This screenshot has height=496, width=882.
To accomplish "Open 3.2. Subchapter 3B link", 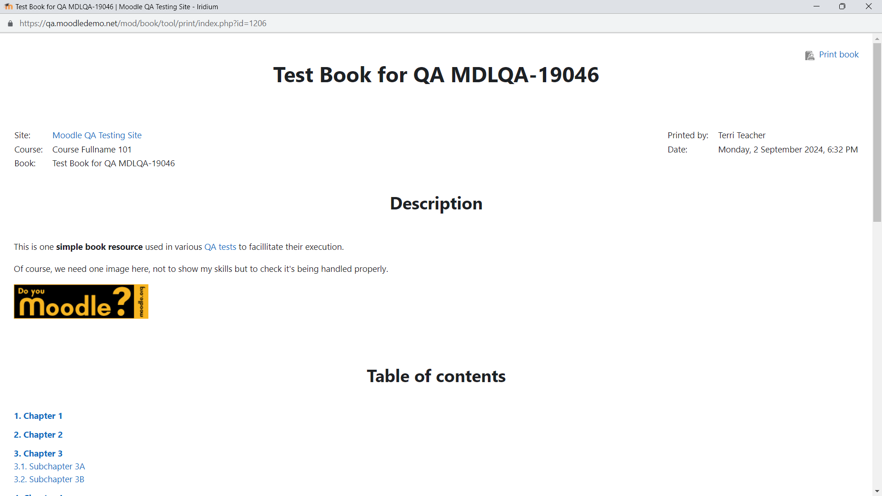I will coord(49,479).
